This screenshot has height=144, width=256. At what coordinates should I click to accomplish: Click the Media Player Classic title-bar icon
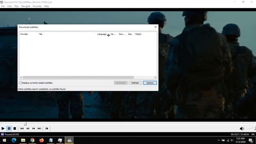click(x=2, y=2)
